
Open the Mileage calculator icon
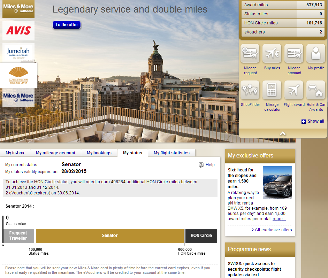pos(272,90)
